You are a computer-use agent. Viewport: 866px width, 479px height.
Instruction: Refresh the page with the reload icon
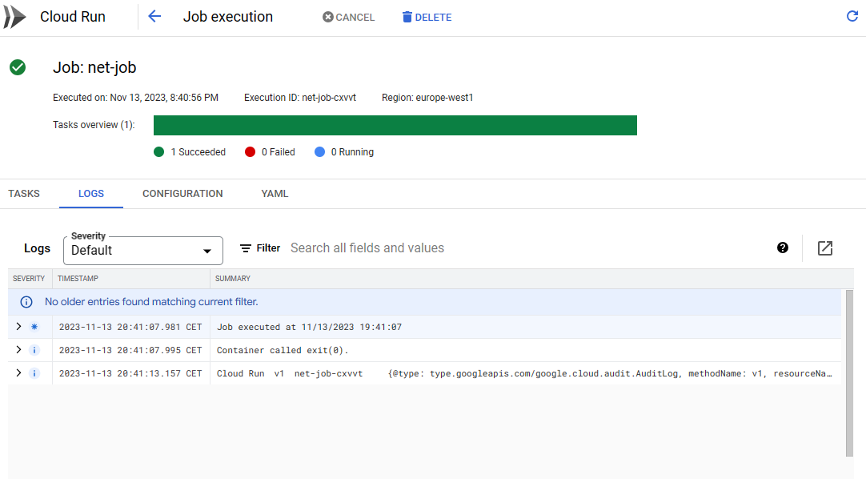(852, 17)
